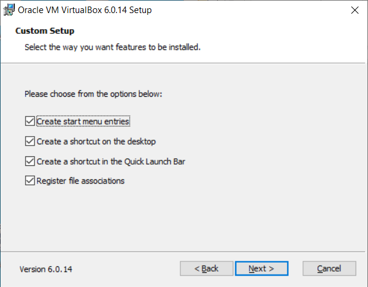The width and height of the screenshot is (368, 287).
Task: Click the 'Register file associations' label text
Action: 80,181
